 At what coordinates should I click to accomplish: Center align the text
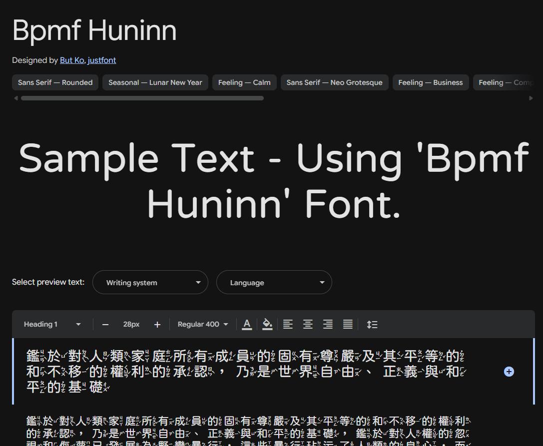pos(308,325)
